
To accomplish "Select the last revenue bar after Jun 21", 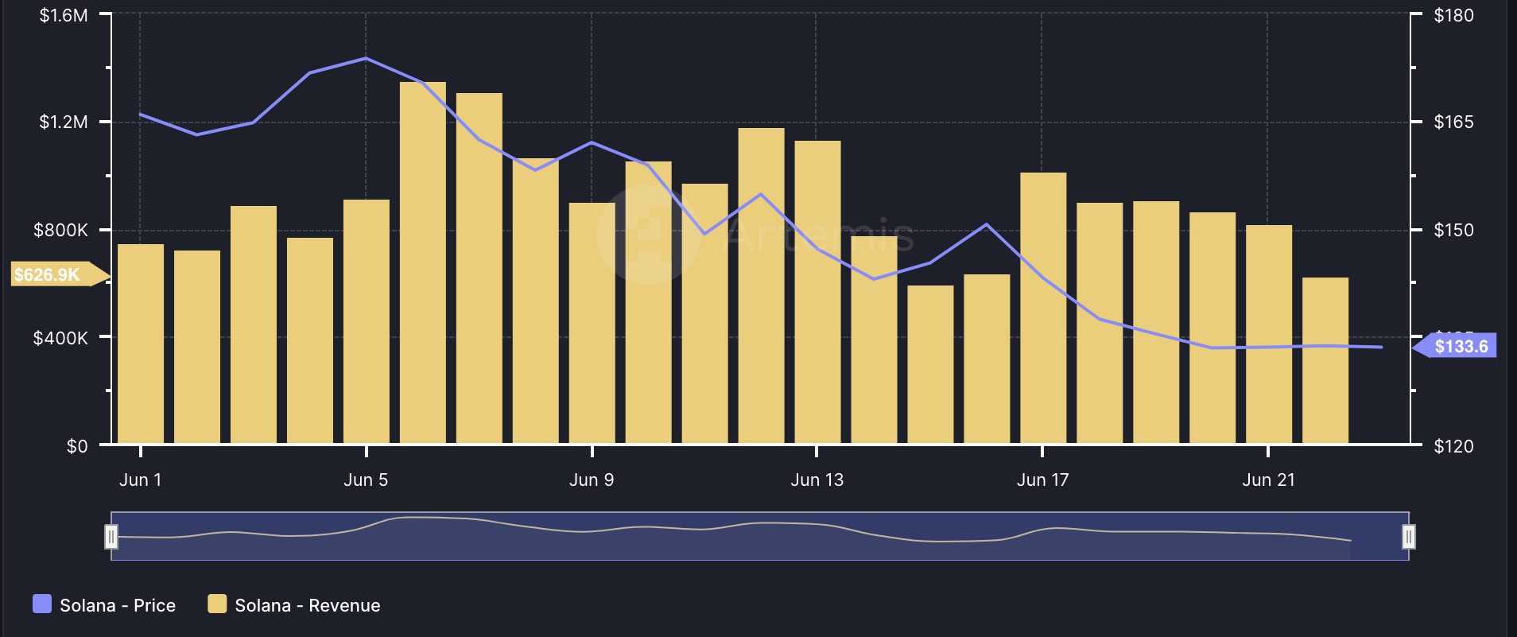I will pos(1325,360).
